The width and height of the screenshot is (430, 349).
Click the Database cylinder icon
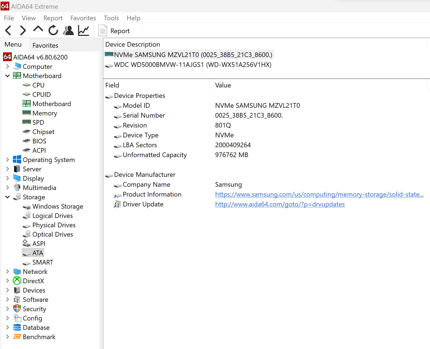click(17, 327)
